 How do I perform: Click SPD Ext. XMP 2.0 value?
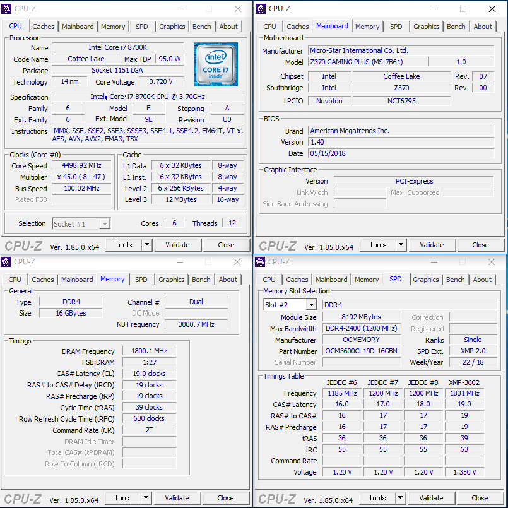(x=473, y=351)
